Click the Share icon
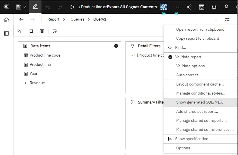This screenshot has width=238, height=155. pyautogui.click(x=189, y=7)
